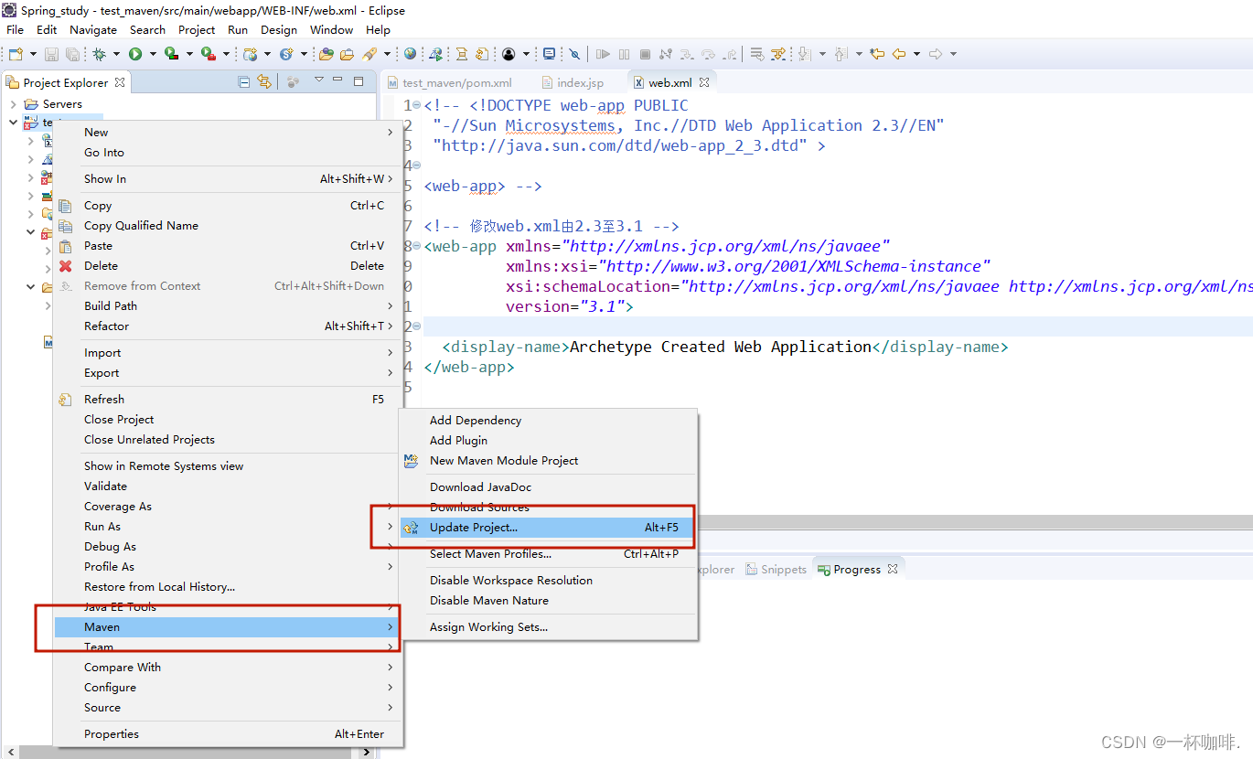The image size is (1253, 759).
Task: Click Last Edit Location arrow icon
Action: point(877,54)
